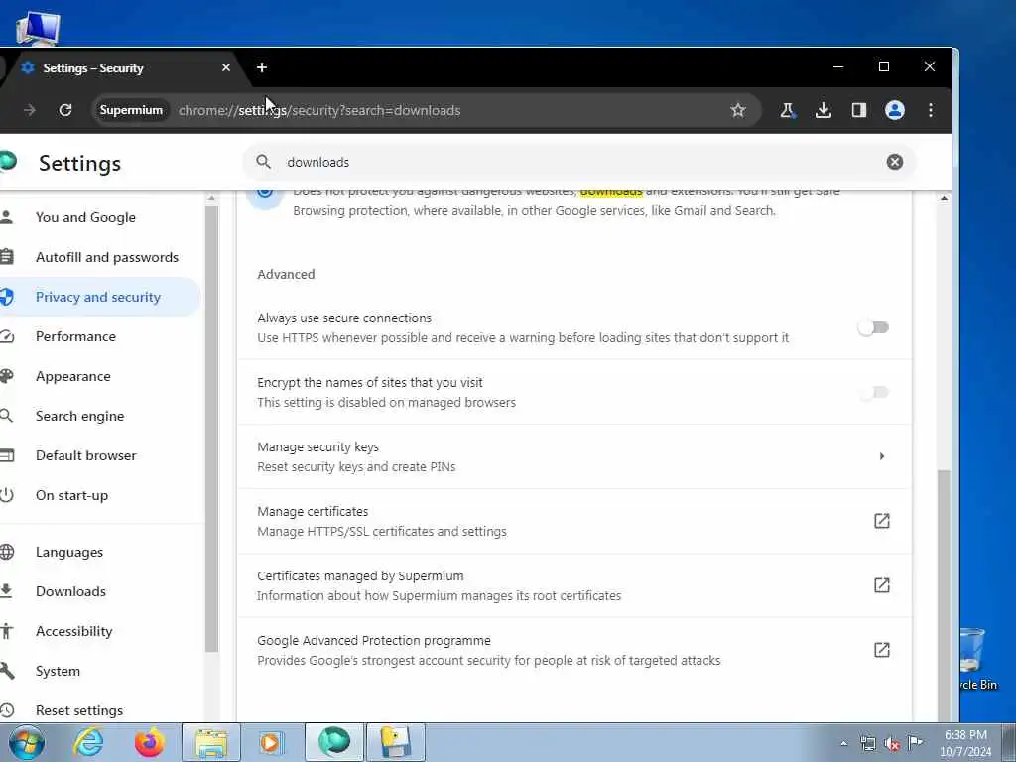Open the browser downloads tray icon

823,110
